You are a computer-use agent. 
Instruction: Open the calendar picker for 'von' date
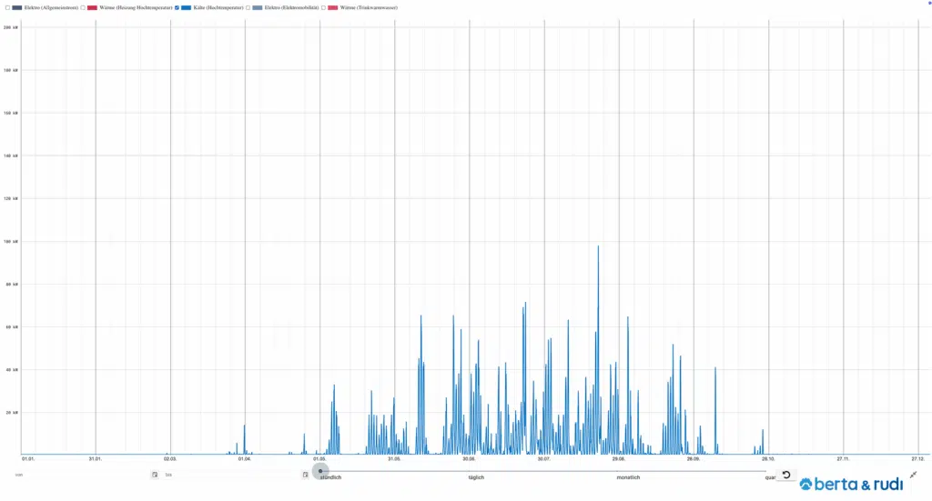(x=155, y=475)
